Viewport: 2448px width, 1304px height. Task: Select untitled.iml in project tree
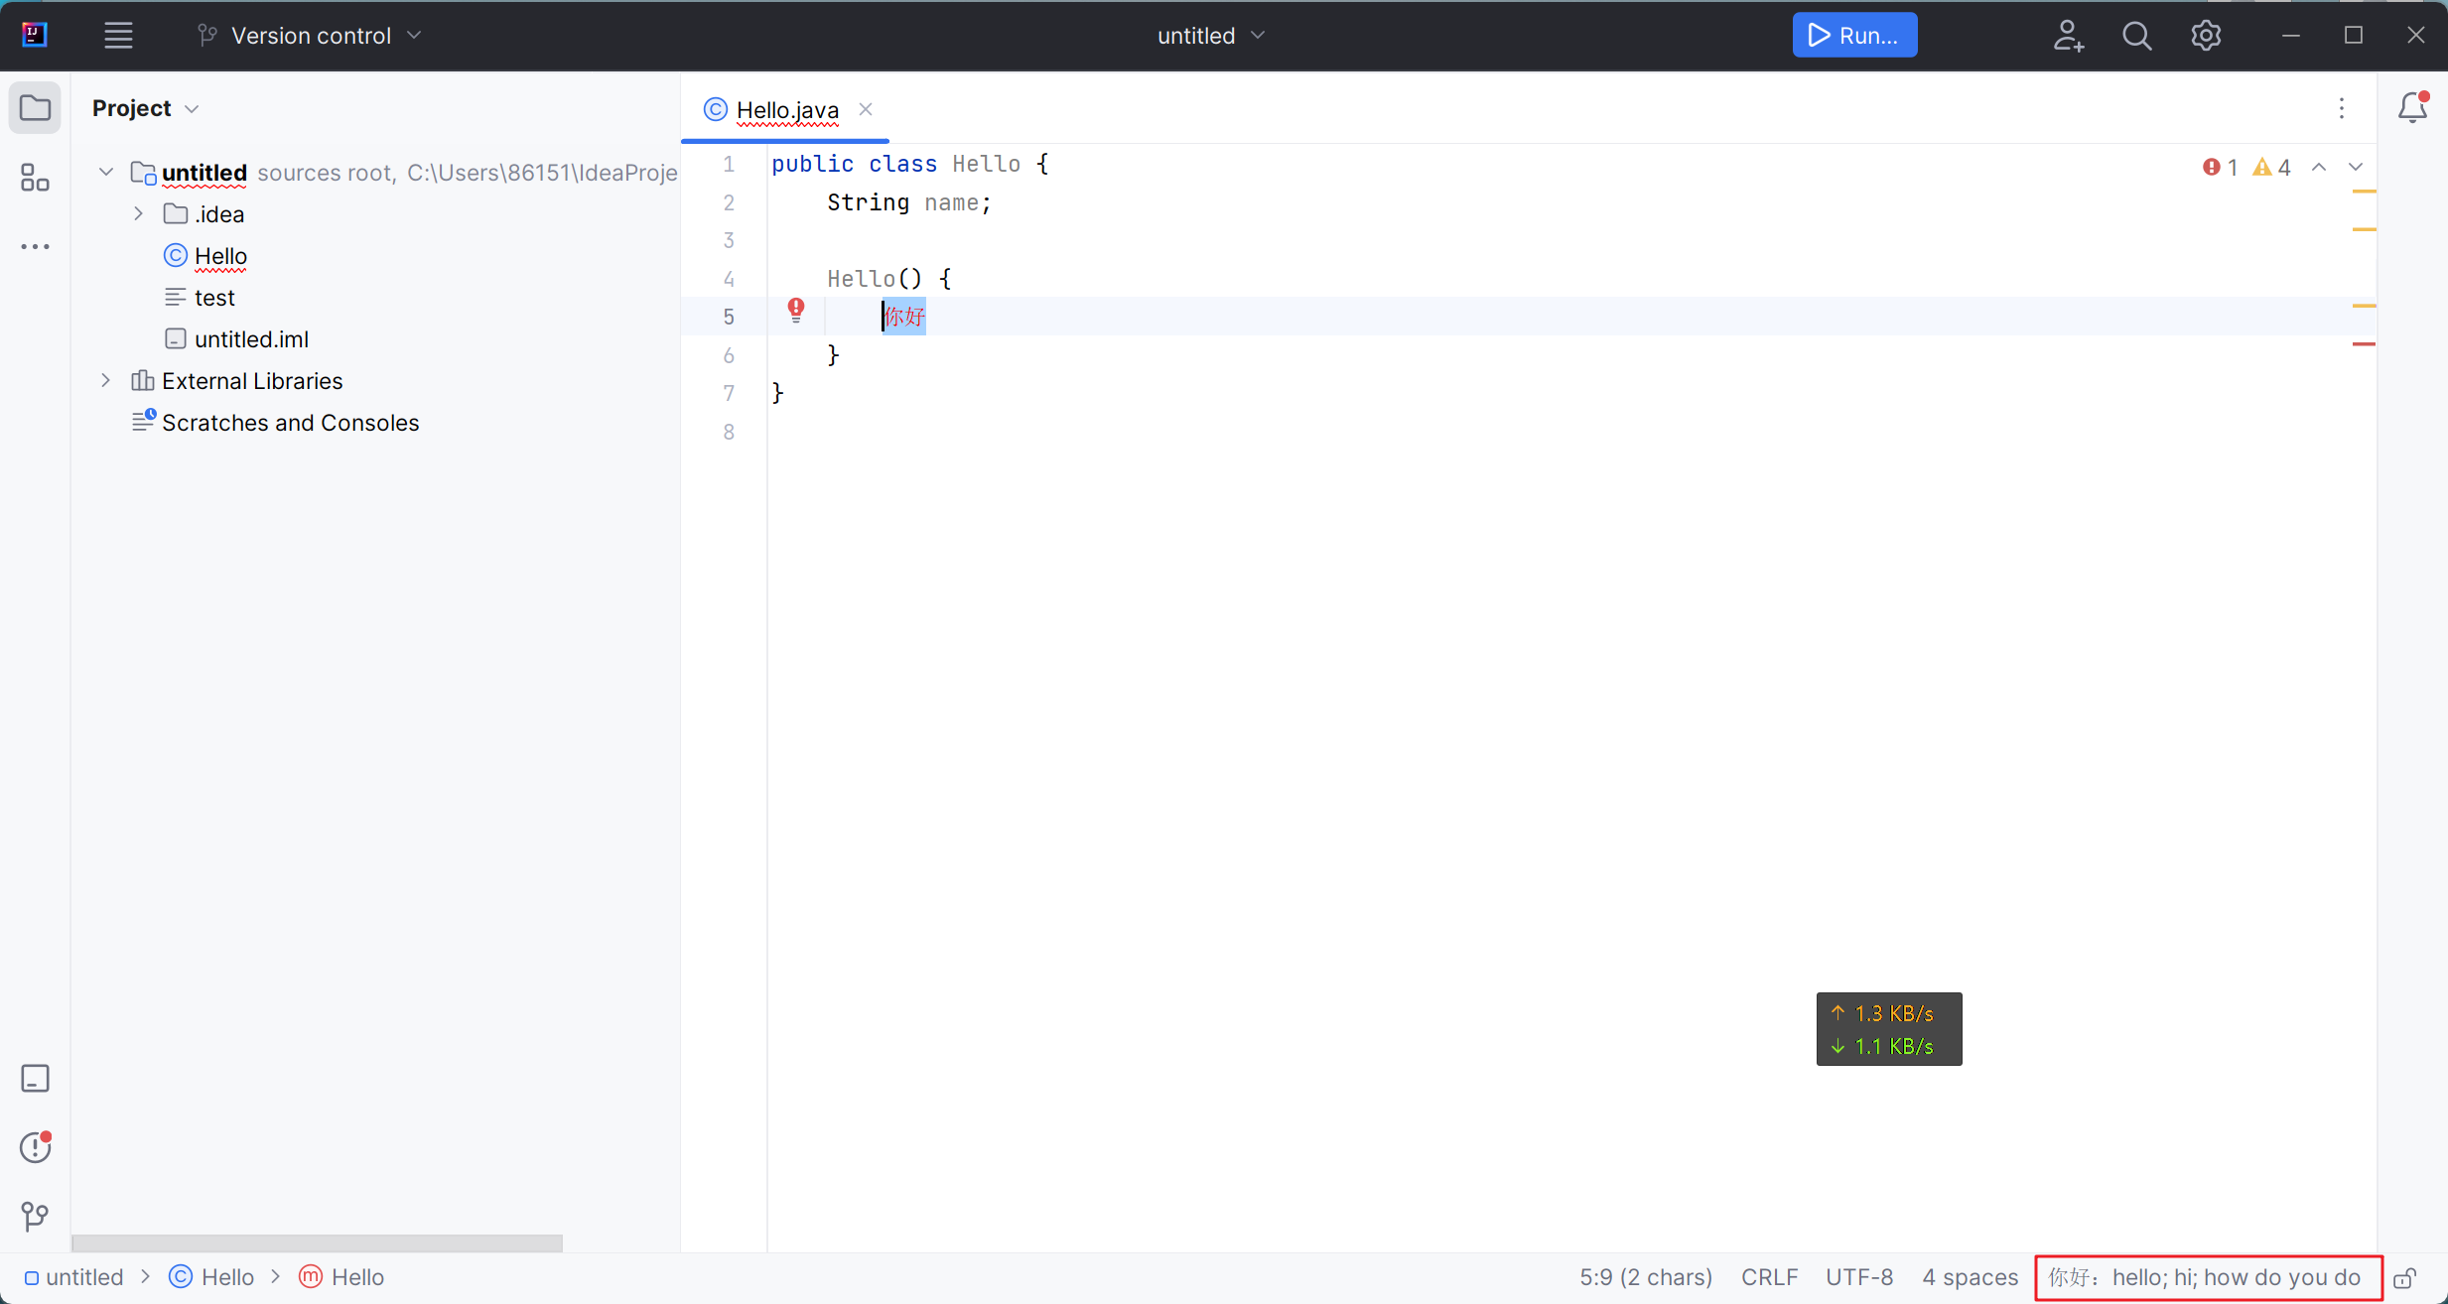[251, 339]
